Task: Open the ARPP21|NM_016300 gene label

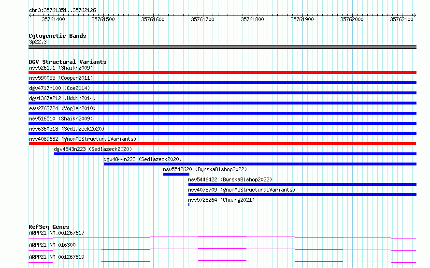Action: pos(52,245)
